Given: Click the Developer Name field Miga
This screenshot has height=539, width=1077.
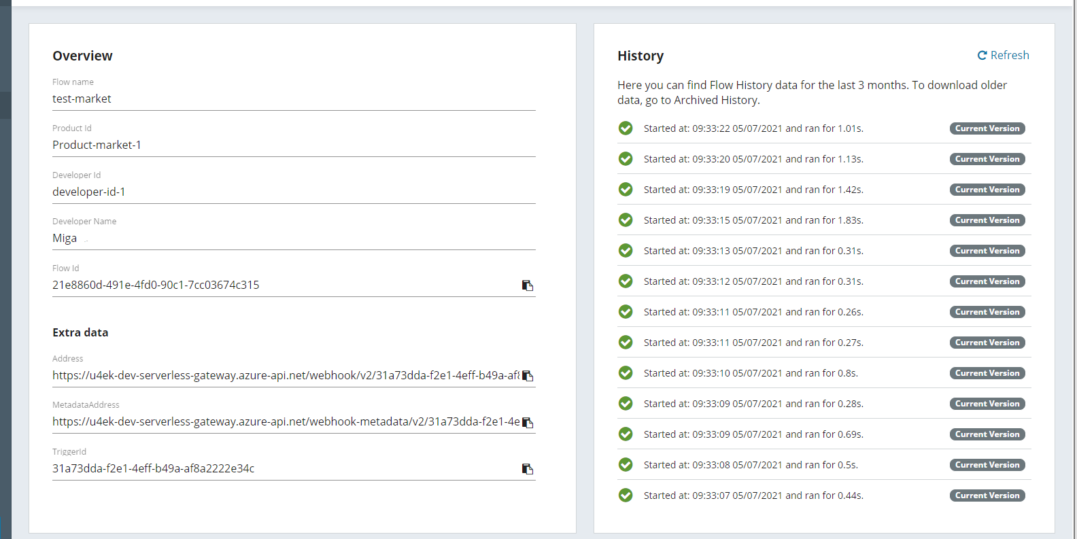Looking at the screenshot, I should (294, 239).
